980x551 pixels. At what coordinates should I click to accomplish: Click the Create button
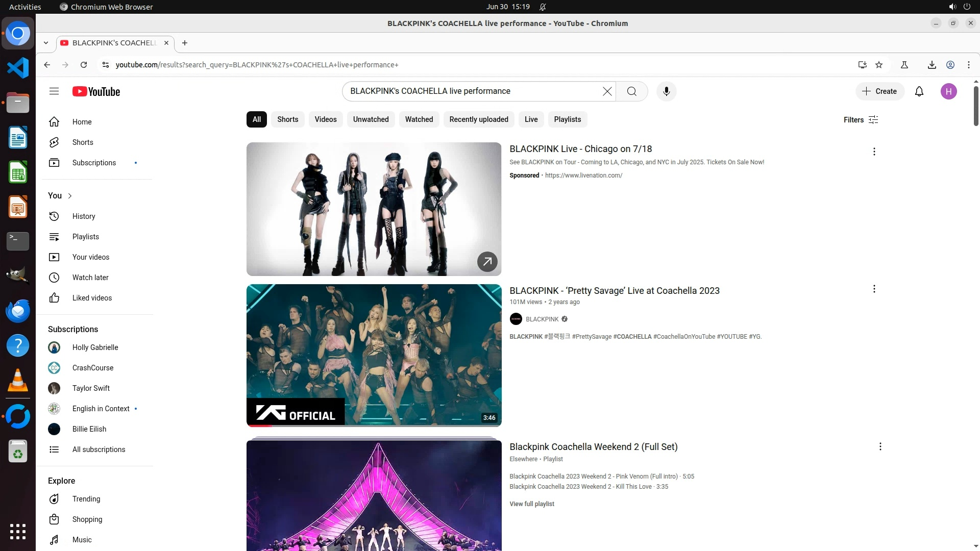pos(879,91)
